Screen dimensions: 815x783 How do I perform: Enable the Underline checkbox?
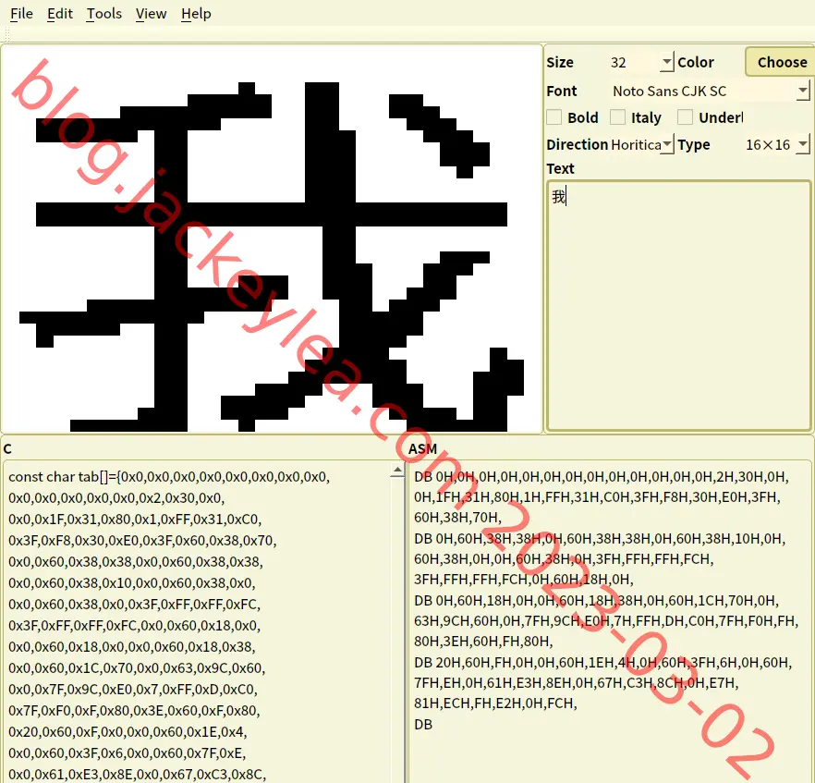coord(685,117)
